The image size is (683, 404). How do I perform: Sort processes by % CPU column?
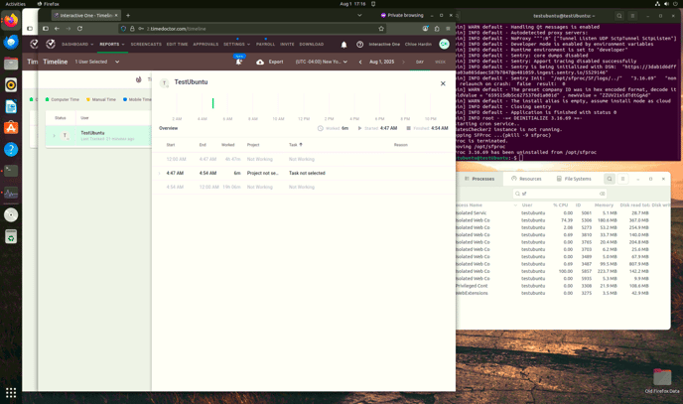pyautogui.click(x=561, y=205)
